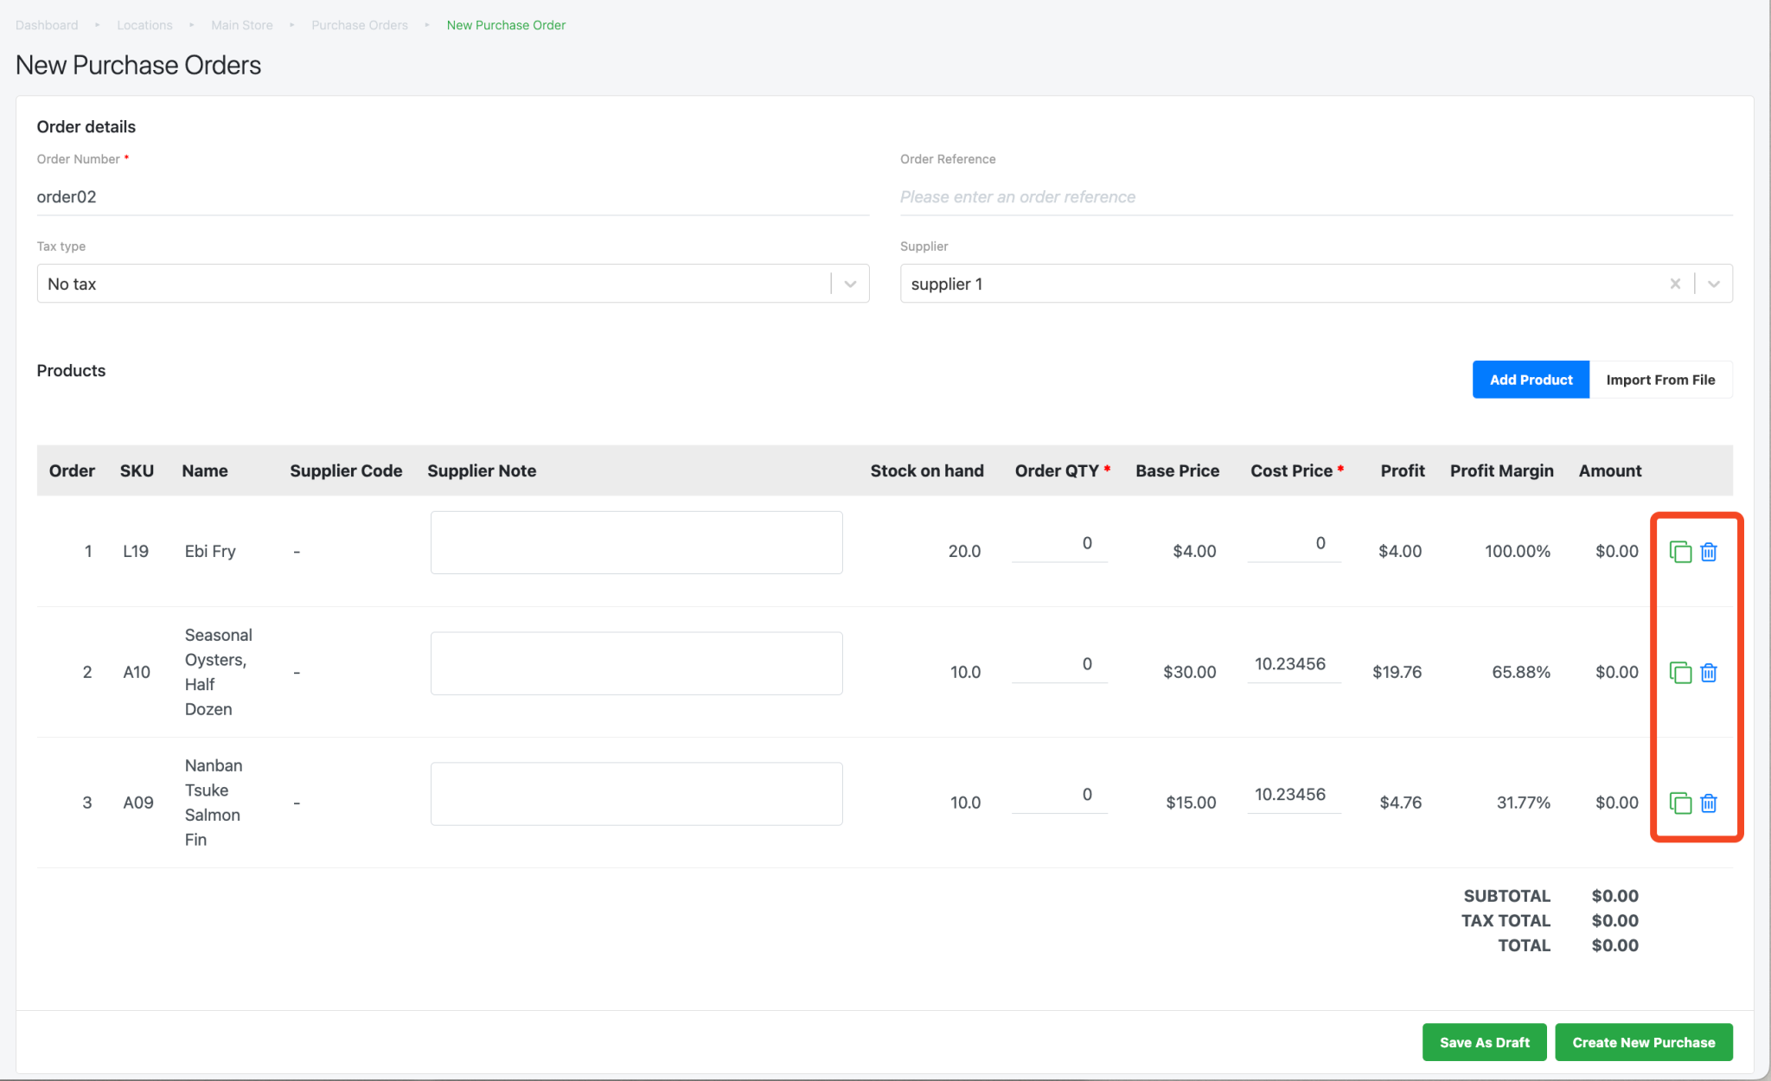Navigate to Purchase Orders via breadcrumb
This screenshot has width=1771, height=1081.
tap(359, 24)
